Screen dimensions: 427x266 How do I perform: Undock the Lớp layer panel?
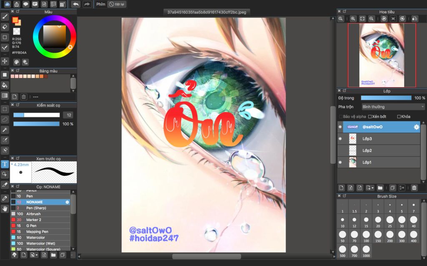344,91
